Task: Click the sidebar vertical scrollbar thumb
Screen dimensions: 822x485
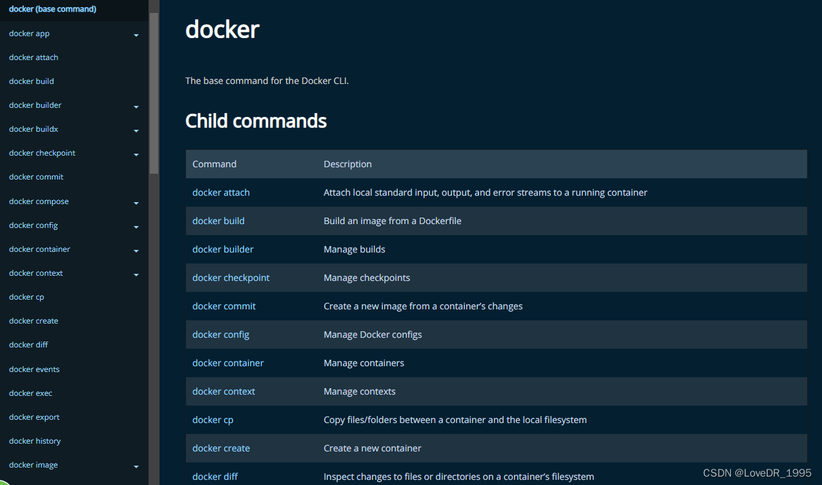Action: pos(154,90)
